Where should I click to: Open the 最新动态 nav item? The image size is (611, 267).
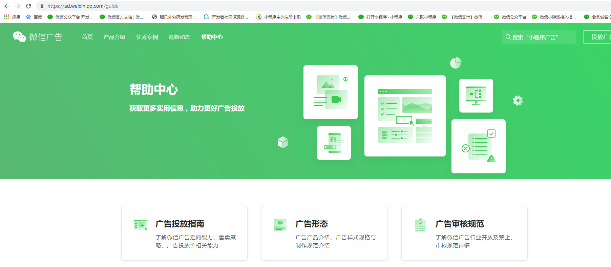180,37
